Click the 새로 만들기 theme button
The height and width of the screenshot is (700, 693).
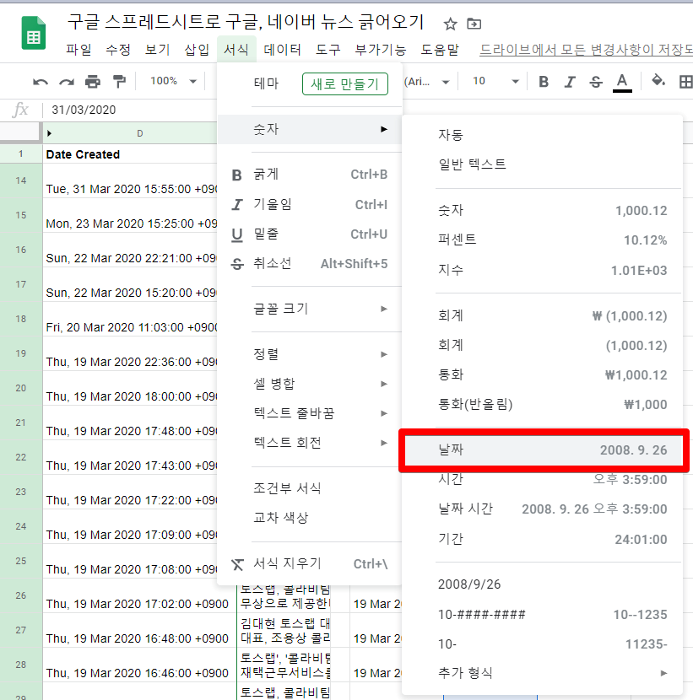point(345,84)
